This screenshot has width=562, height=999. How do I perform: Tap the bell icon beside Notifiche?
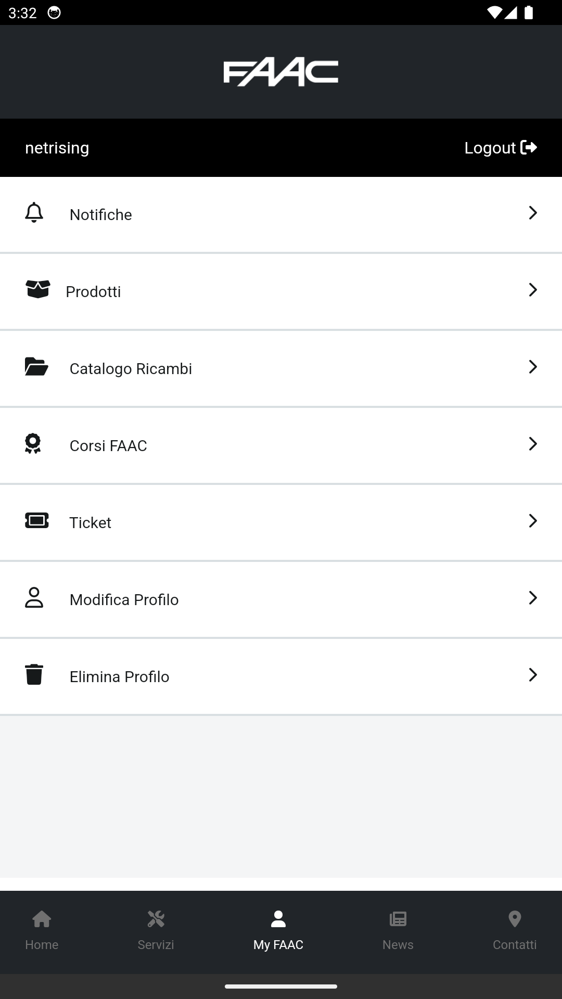[34, 213]
